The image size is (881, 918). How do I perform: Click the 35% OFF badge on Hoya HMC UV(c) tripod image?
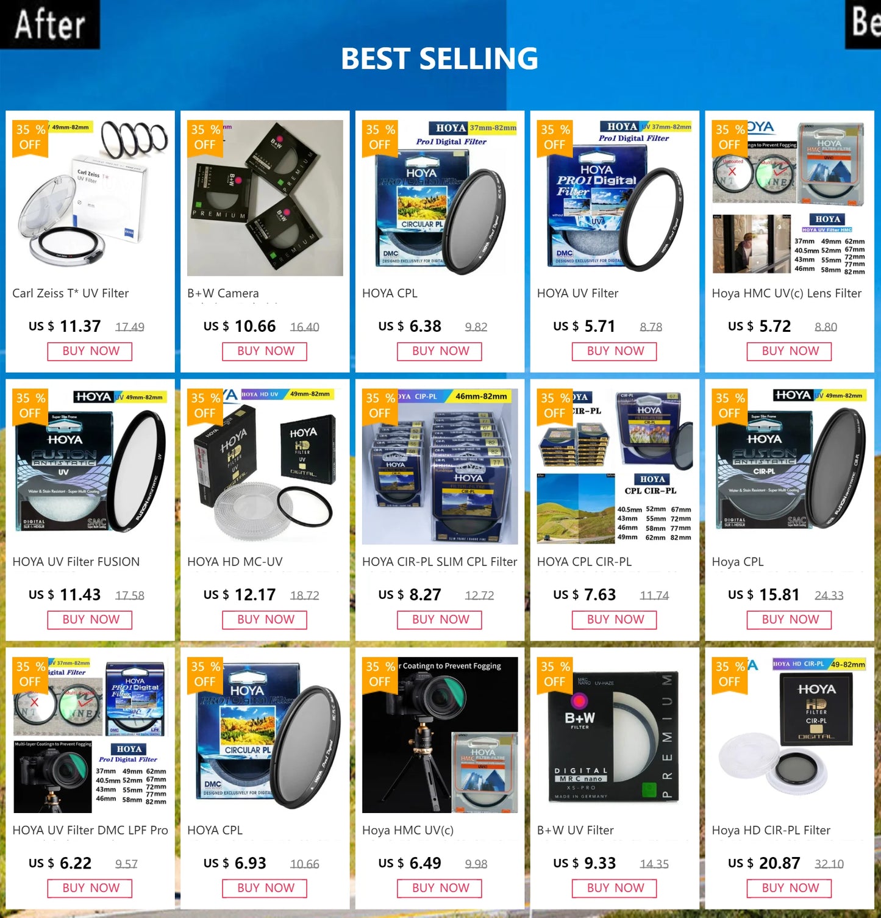tap(380, 675)
